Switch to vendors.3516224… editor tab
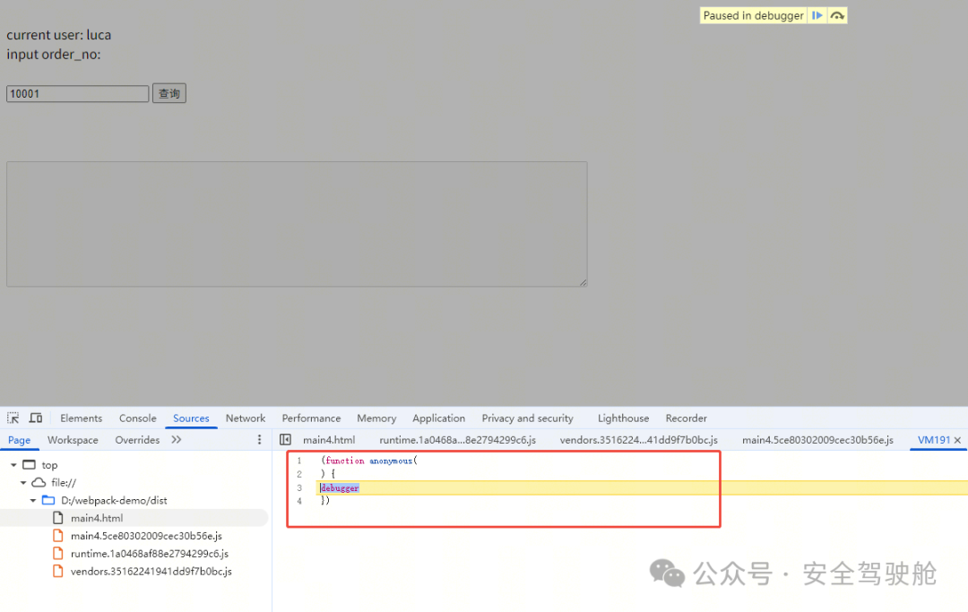This screenshot has height=612, width=968. [638, 439]
